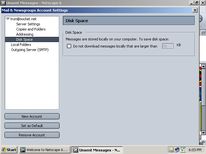Open Server Settings
The height and width of the screenshot is (154, 206).
tap(28, 24)
